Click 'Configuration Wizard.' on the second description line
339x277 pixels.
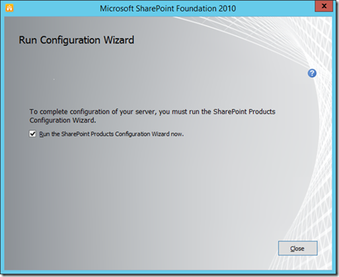tap(63, 121)
